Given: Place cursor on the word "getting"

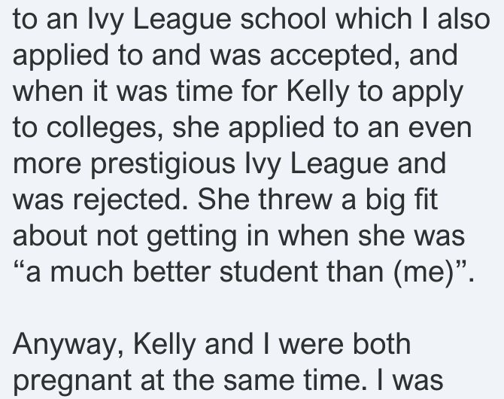Looking at the screenshot, I should [x=192, y=237].
